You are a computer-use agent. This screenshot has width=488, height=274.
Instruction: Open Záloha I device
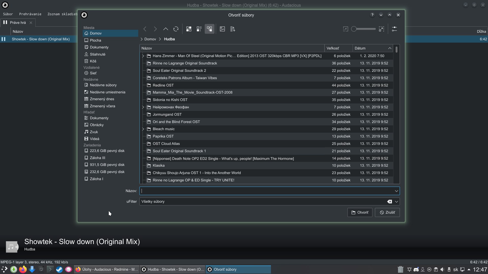pos(110,179)
